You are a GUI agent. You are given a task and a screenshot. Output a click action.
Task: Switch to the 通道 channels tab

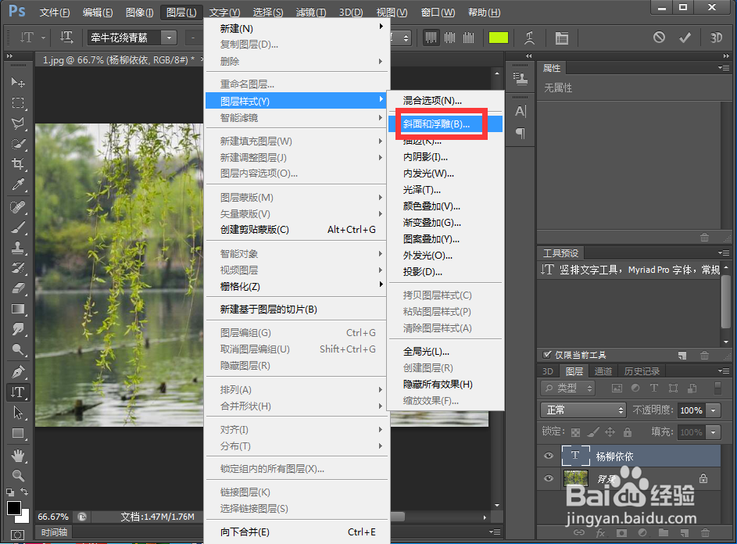(x=603, y=370)
